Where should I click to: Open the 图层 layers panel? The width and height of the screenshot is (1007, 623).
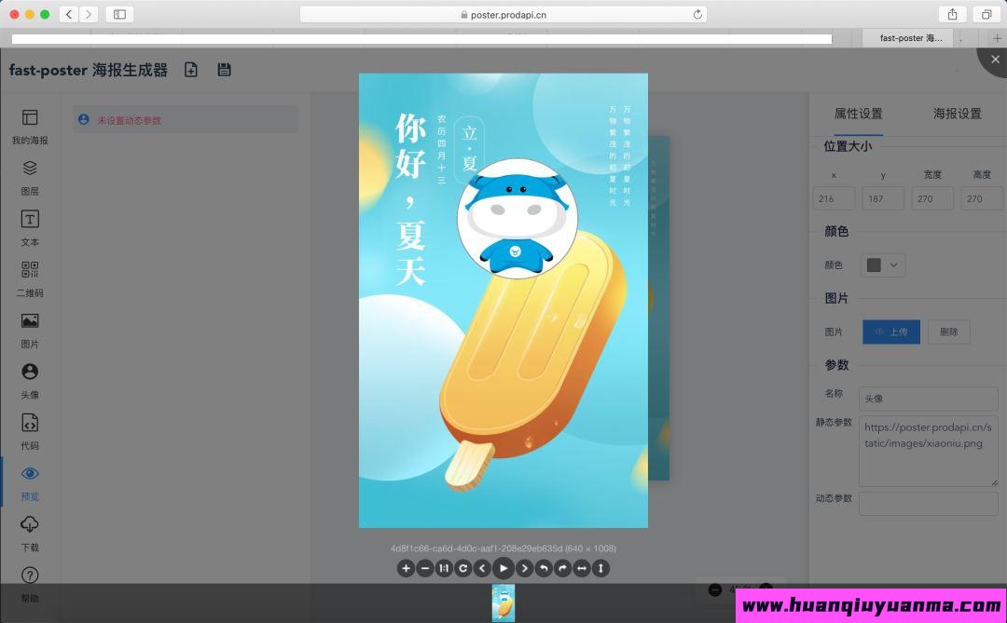click(30, 178)
